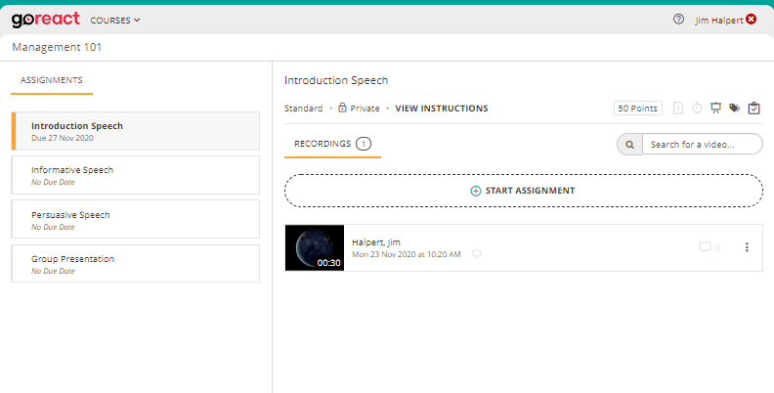
Task: Click the stopwatch time limit icon
Action: pyautogui.click(x=697, y=109)
